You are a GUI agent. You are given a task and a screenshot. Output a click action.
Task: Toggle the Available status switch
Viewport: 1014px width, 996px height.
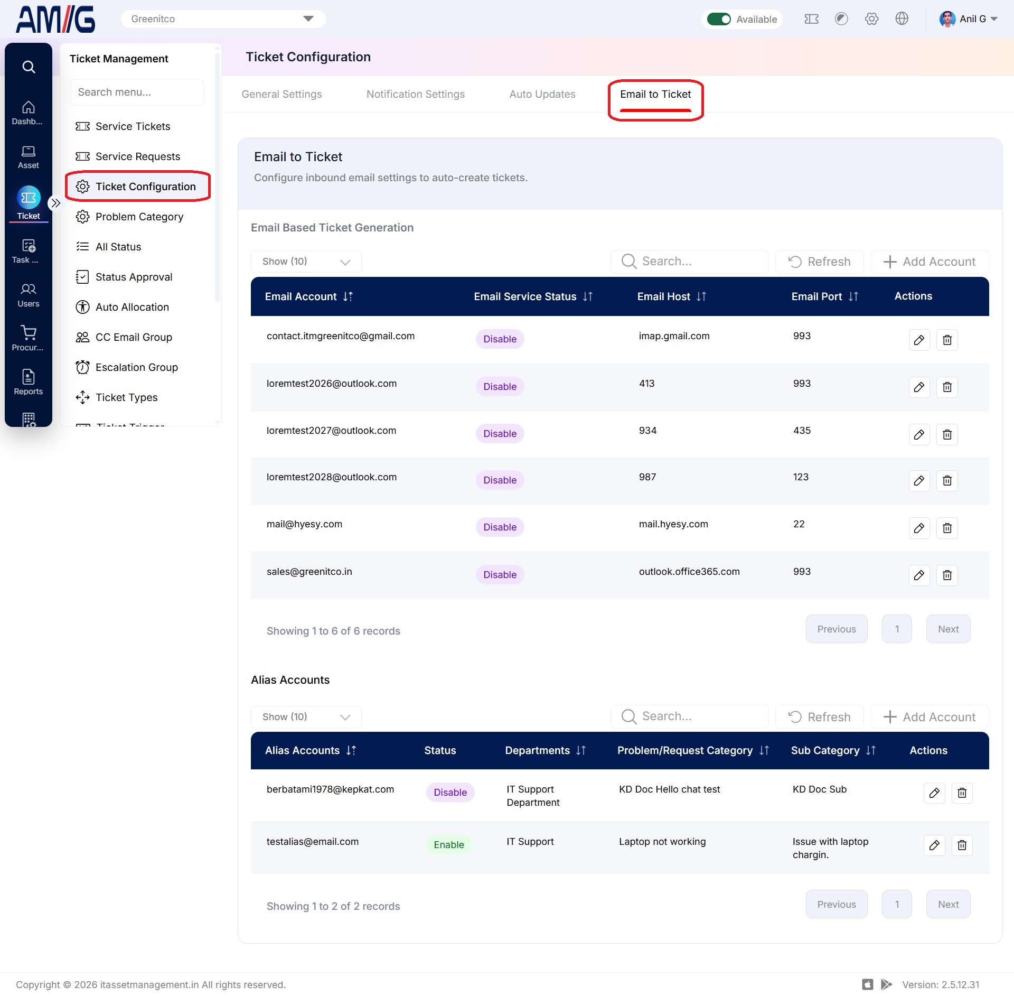coord(719,19)
